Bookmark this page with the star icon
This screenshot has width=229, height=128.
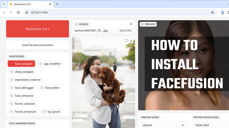tap(212, 12)
